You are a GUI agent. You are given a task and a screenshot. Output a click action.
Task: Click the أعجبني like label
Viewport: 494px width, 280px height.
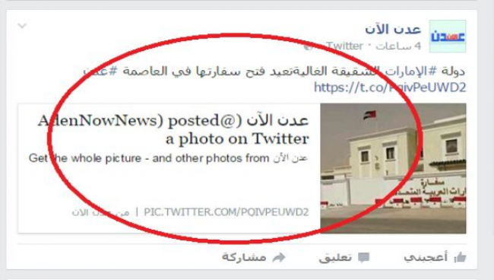click(x=426, y=258)
